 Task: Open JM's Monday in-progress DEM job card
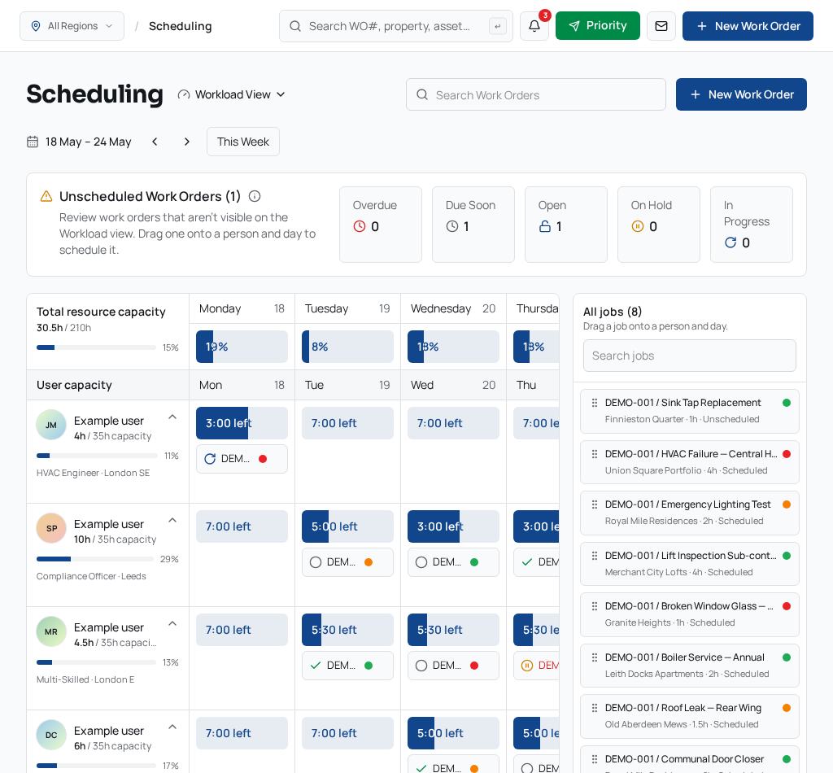coord(242,459)
